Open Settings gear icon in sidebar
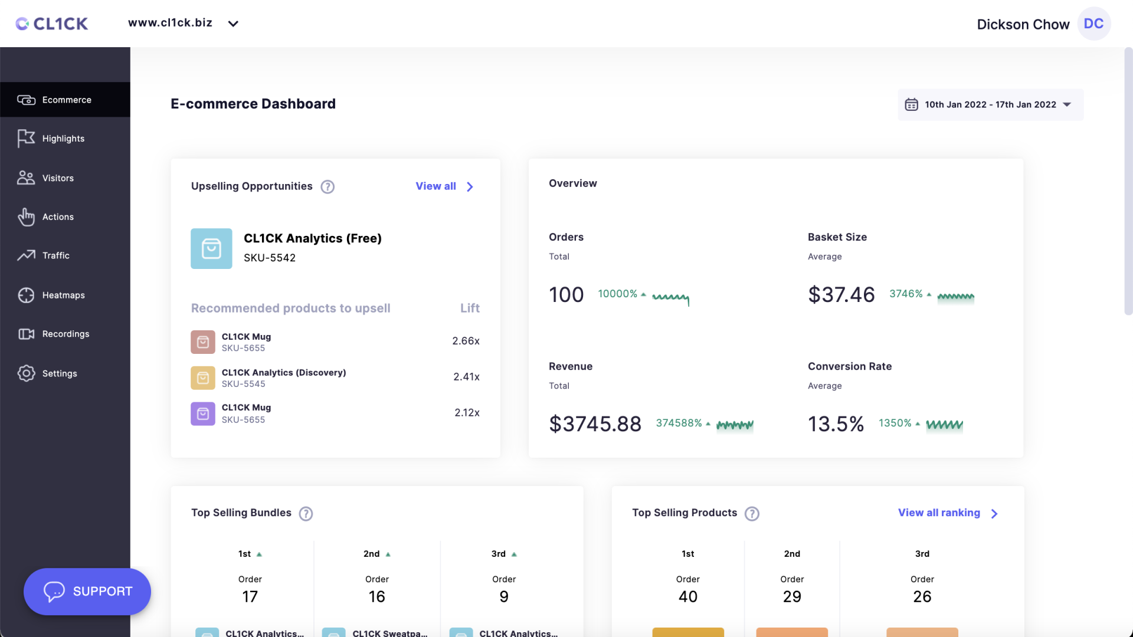This screenshot has height=637, width=1133. point(26,373)
